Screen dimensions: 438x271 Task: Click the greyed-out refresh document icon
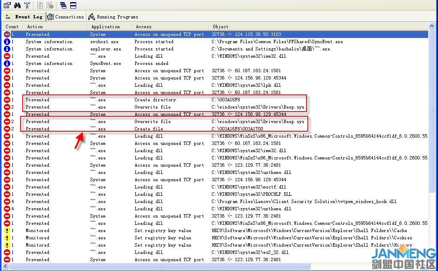40,6
